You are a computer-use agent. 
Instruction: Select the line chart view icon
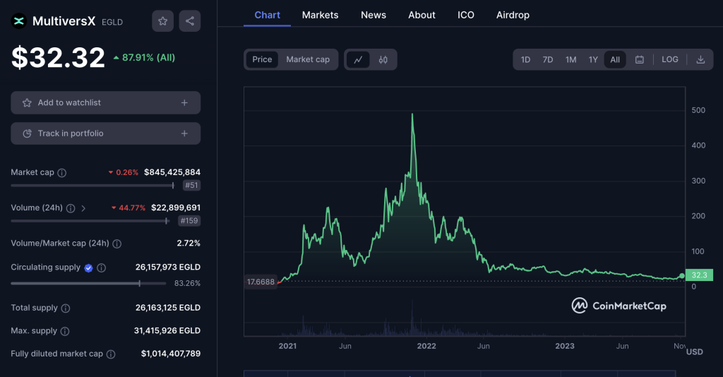coord(358,59)
